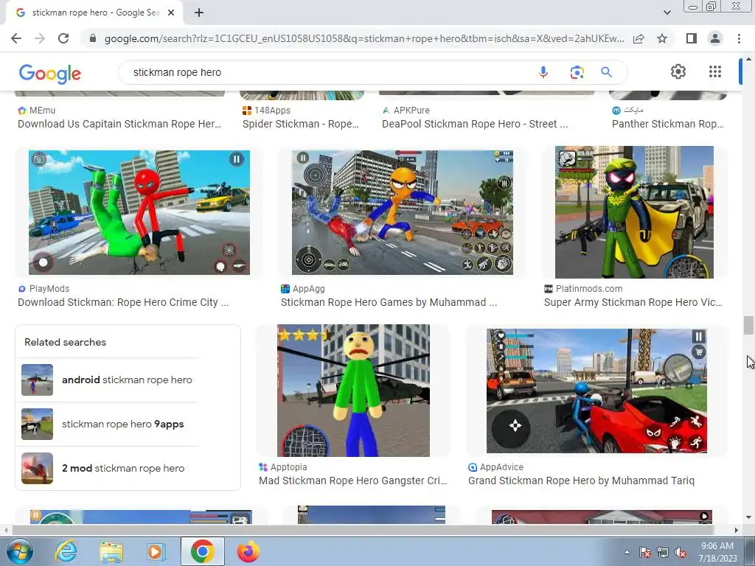Open the Apptopia Mad Stickman image
755x566 pixels.
[x=353, y=391]
